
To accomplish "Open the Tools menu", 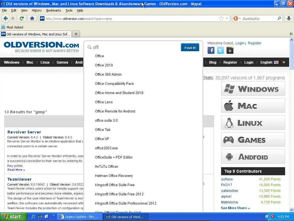I will tap(69, 10).
